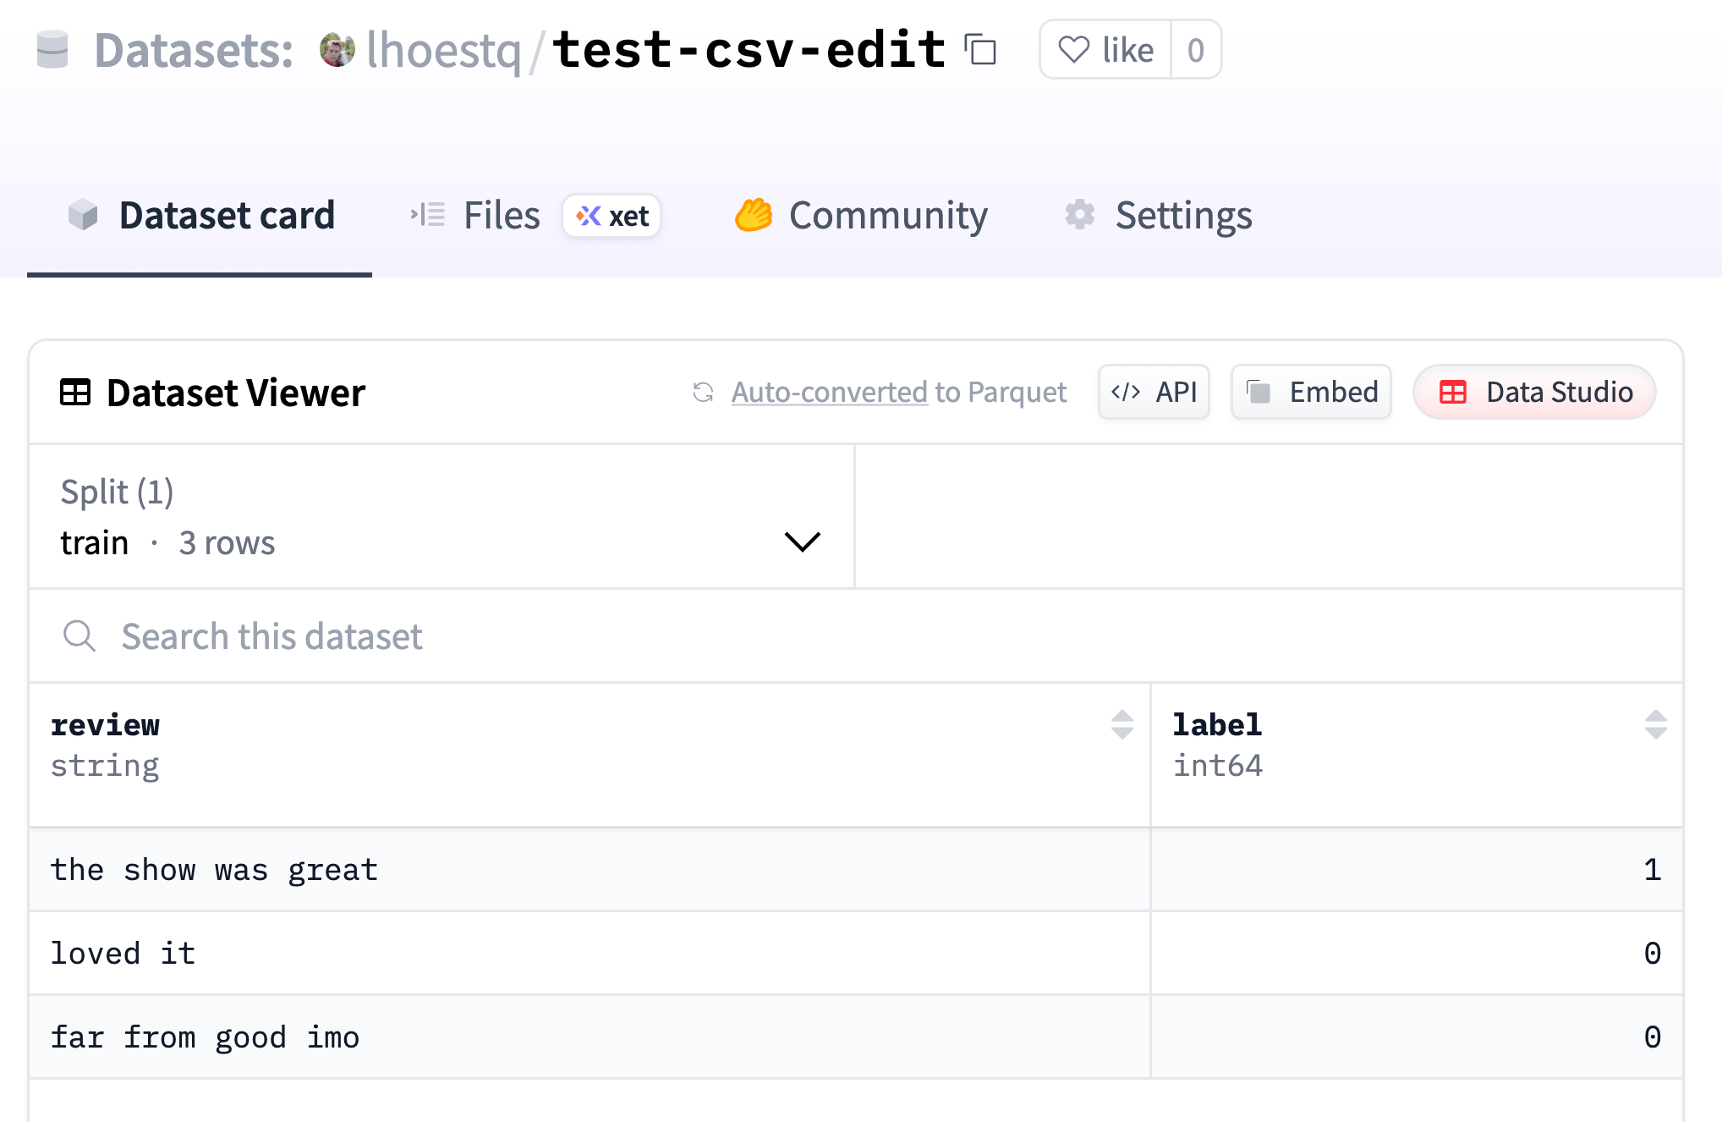The width and height of the screenshot is (1722, 1122).
Task: Open the Files tab
Action: coord(501,216)
